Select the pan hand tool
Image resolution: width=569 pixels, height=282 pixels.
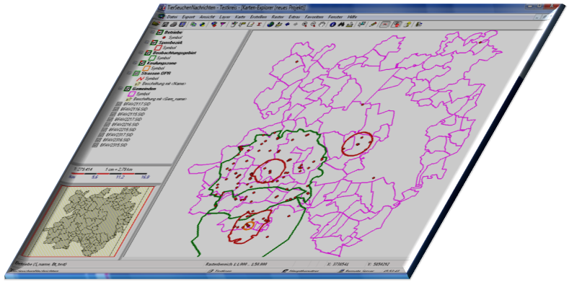tap(322, 25)
